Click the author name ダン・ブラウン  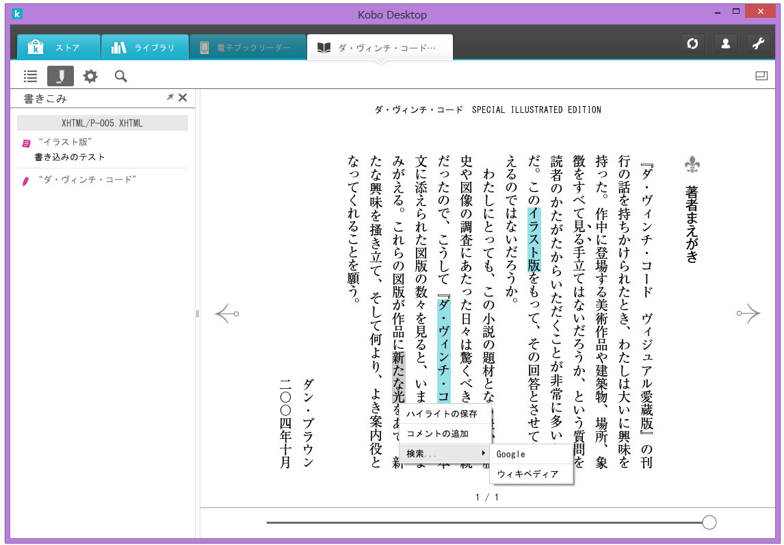click(308, 423)
